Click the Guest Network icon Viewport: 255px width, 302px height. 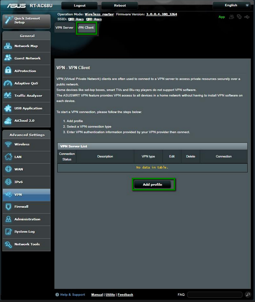[x=8, y=58]
